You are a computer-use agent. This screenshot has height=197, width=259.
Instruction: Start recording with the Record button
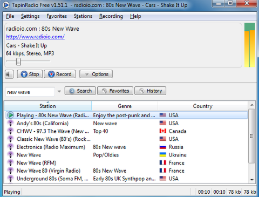(x=60, y=74)
